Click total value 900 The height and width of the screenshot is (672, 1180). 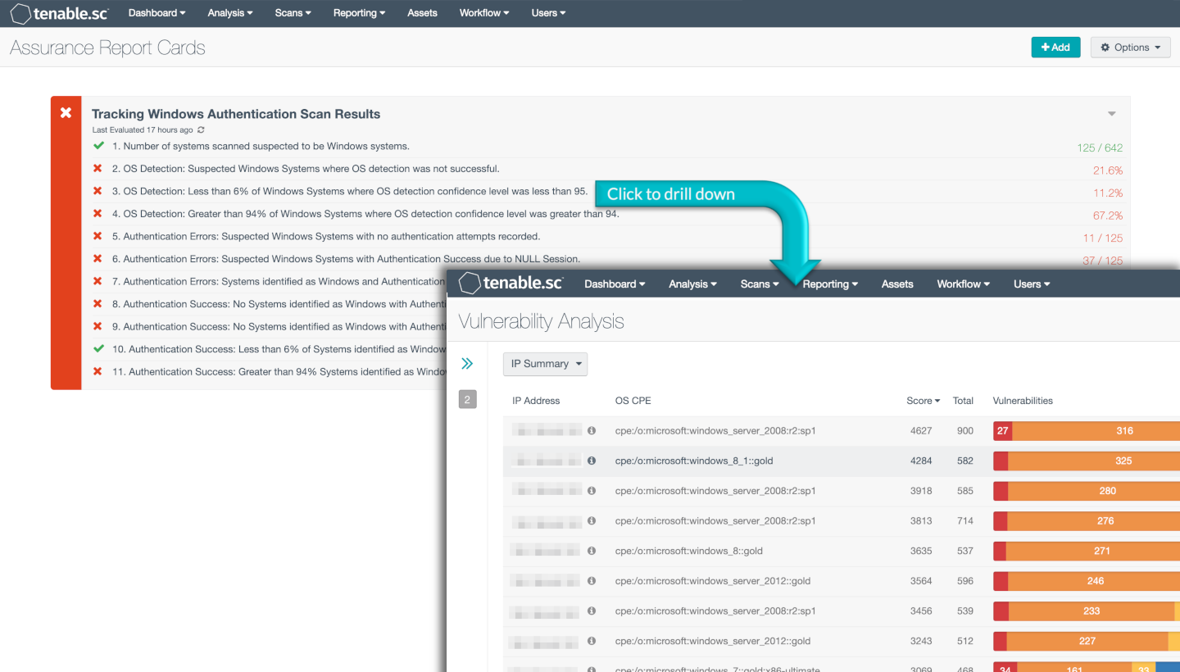coord(965,430)
